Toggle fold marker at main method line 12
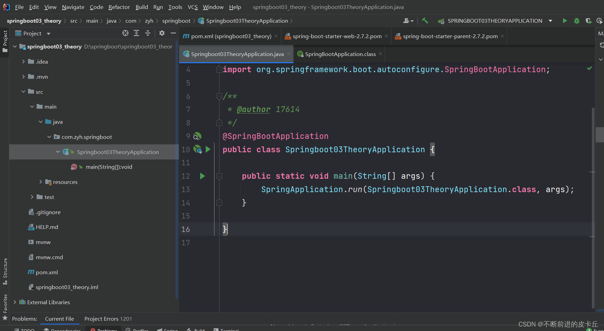Viewport: 604px width, 331px height. coord(219,176)
